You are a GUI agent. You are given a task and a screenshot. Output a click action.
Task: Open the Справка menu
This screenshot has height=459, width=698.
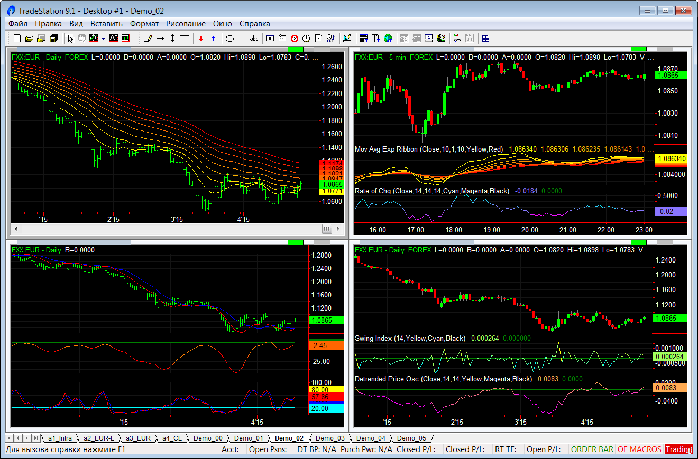pyautogui.click(x=255, y=24)
